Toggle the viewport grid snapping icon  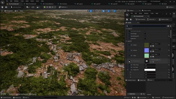(104, 11)
